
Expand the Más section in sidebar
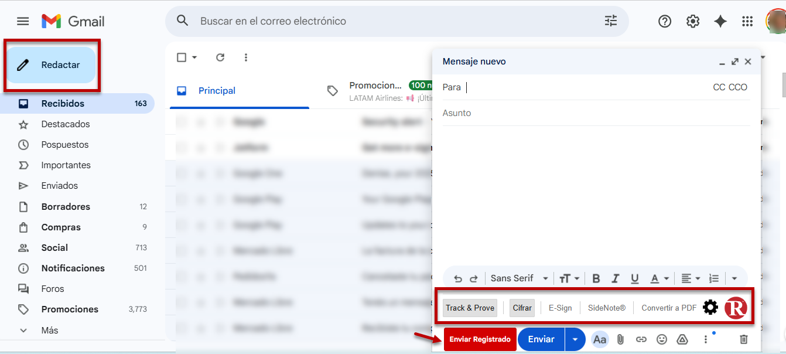coord(50,330)
